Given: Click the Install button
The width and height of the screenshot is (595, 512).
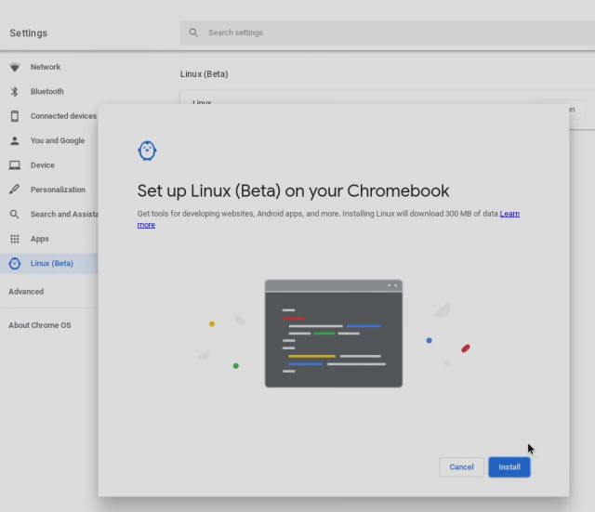Looking at the screenshot, I should tap(509, 466).
